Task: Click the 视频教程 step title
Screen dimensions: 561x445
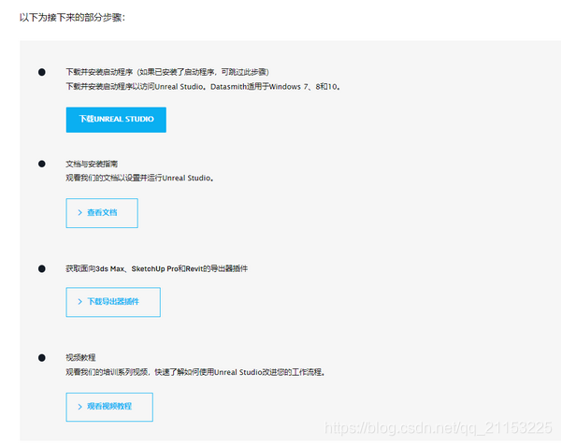Action: pos(81,357)
